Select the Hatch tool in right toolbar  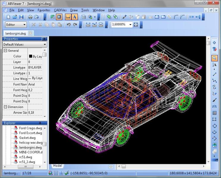click(214, 113)
